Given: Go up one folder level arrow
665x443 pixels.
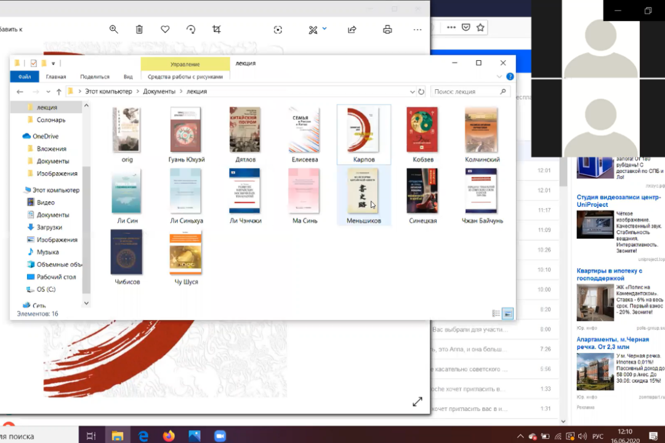Looking at the screenshot, I should coord(59,92).
